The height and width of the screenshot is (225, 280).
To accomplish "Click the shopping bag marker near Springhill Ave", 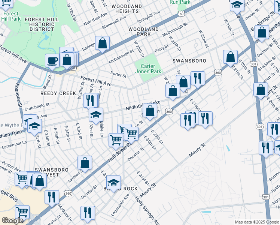I will point(102,43).
